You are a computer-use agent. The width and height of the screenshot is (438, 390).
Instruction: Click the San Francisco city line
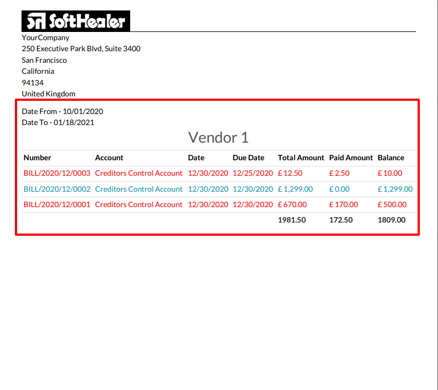[44, 60]
